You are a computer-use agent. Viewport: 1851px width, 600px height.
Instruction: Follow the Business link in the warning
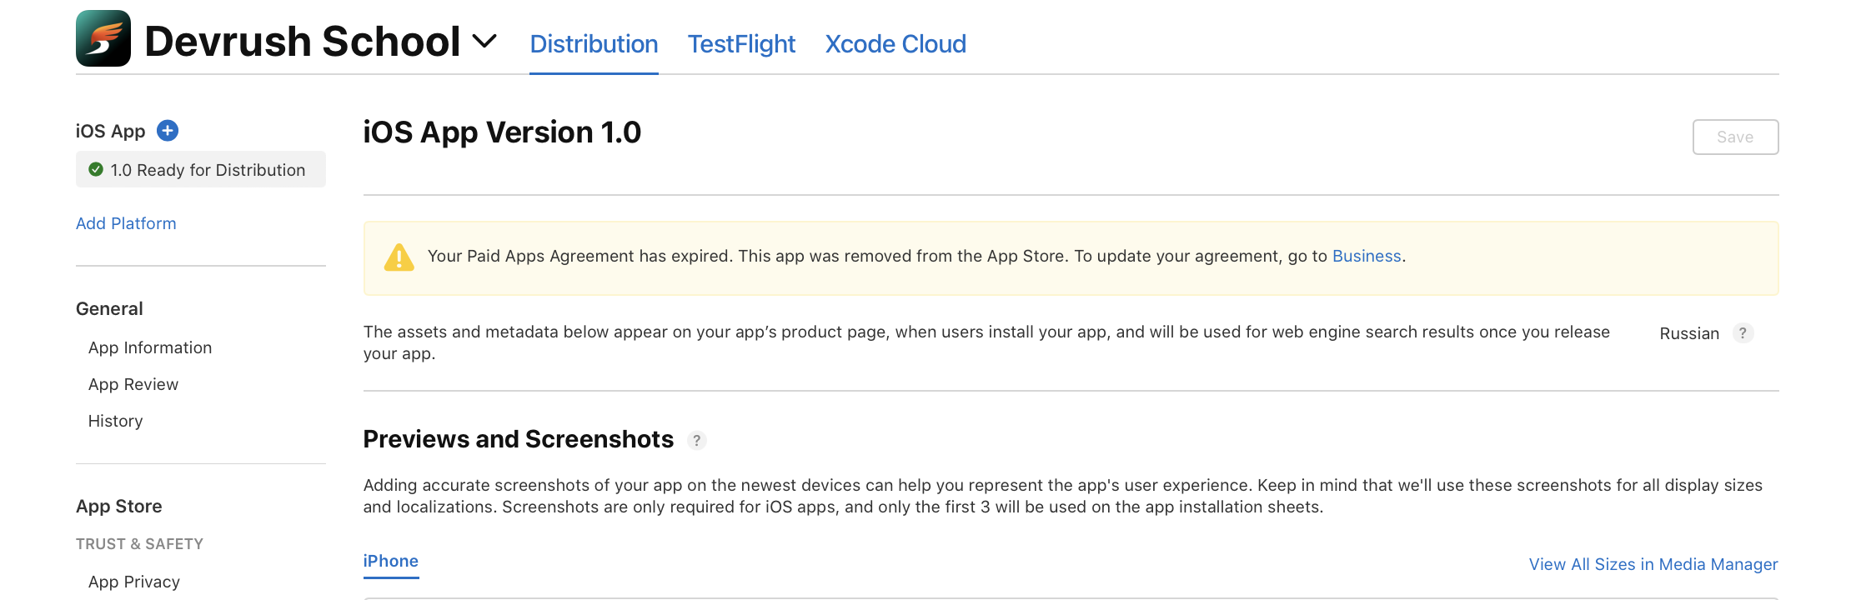click(x=1367, y=256)
